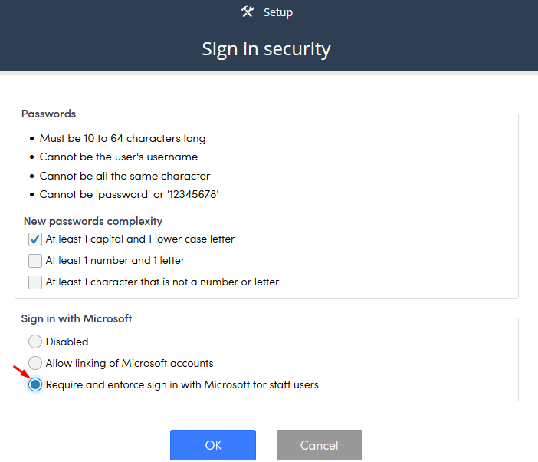Click the Setup text label in the header
This screenshot has width=538, height=462.
[278, 13]
